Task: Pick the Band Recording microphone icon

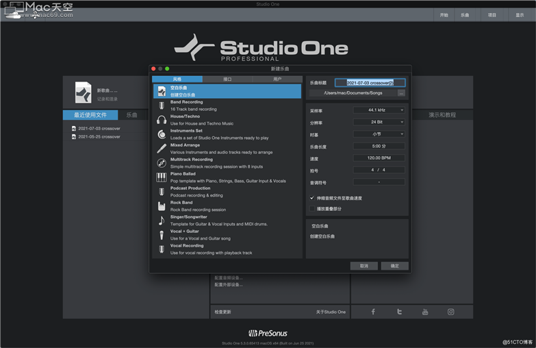Action: point(162,105)
